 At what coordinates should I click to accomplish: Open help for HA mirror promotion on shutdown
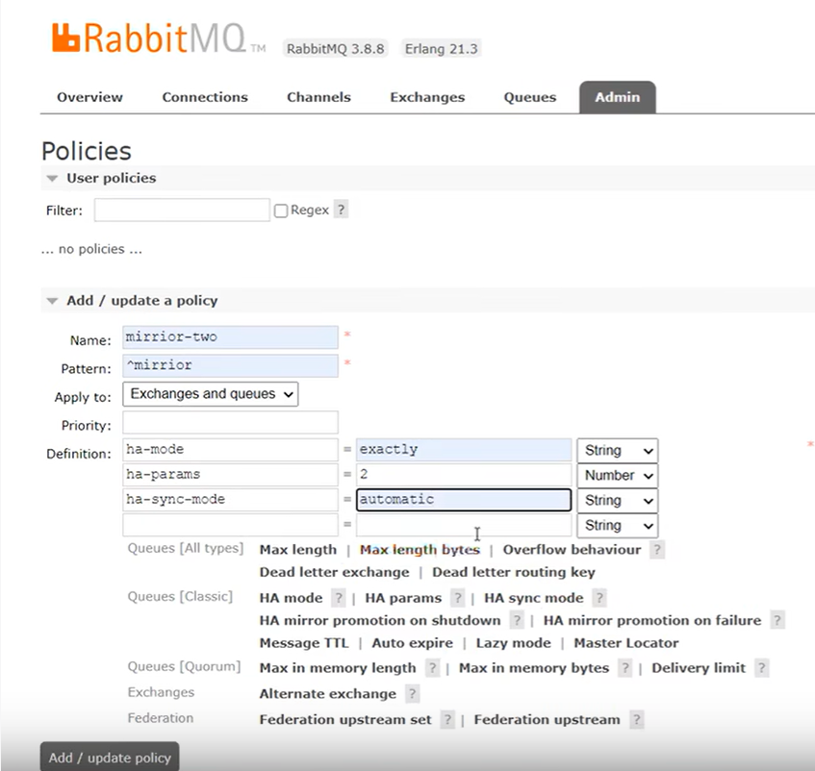coord(517,620)
